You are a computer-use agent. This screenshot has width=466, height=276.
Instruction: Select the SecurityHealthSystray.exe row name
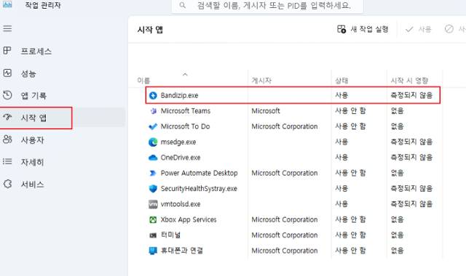[x=199, y=189]
